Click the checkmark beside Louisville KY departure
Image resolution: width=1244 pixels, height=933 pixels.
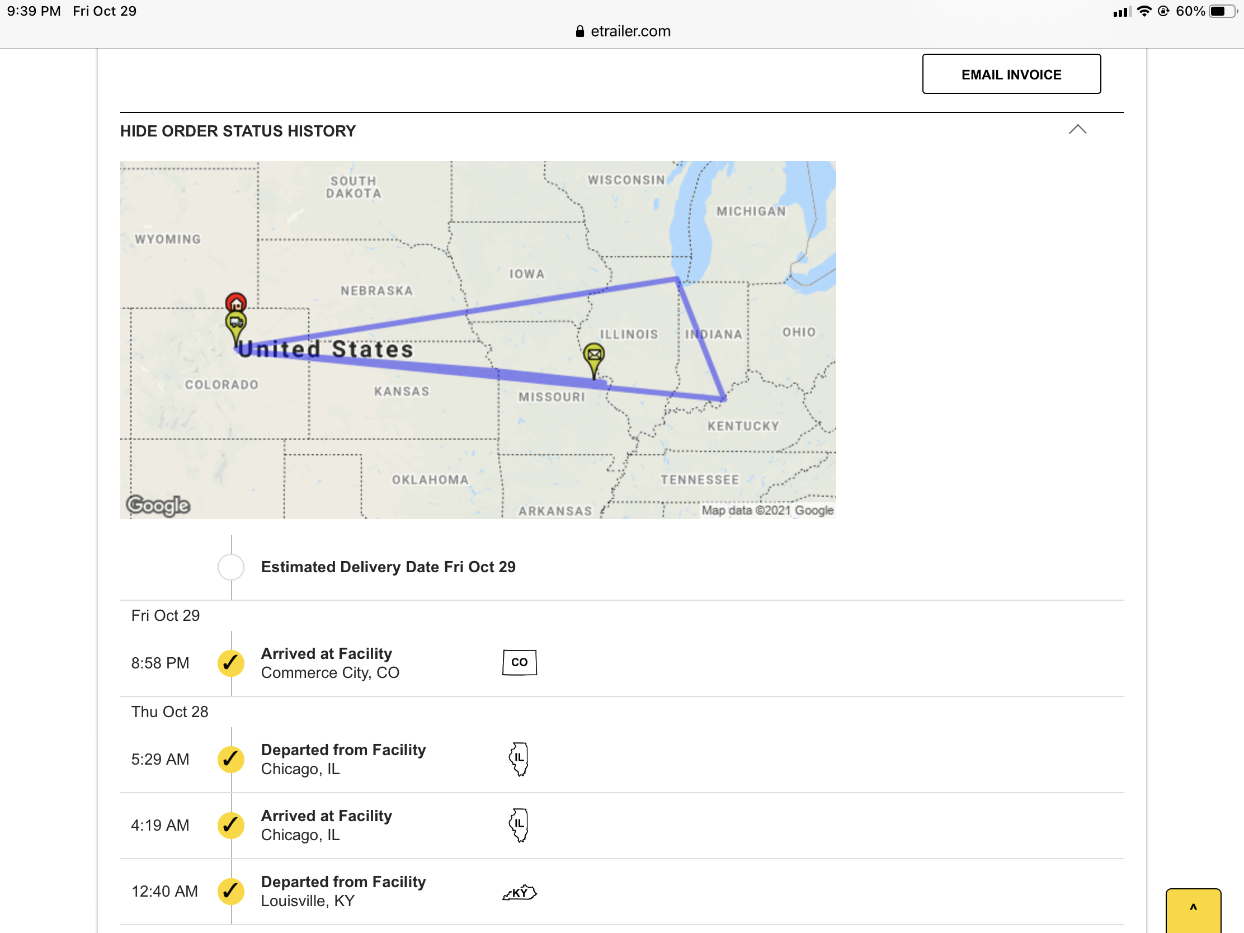[230, 891]
